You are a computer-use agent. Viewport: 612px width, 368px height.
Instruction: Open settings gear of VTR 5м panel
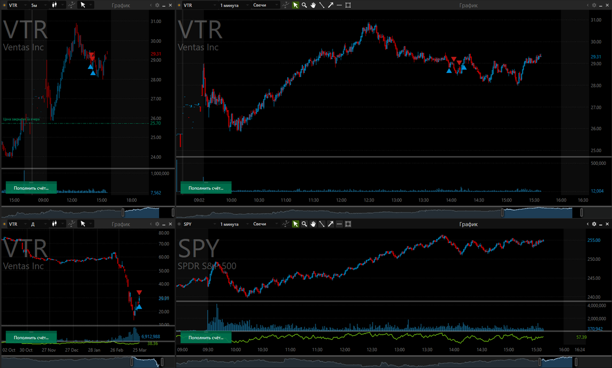coord(157,5)
